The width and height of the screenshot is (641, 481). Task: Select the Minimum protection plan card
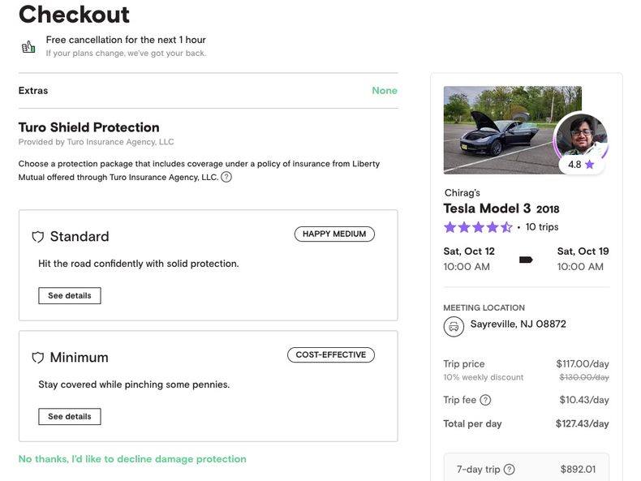(208, 385)
